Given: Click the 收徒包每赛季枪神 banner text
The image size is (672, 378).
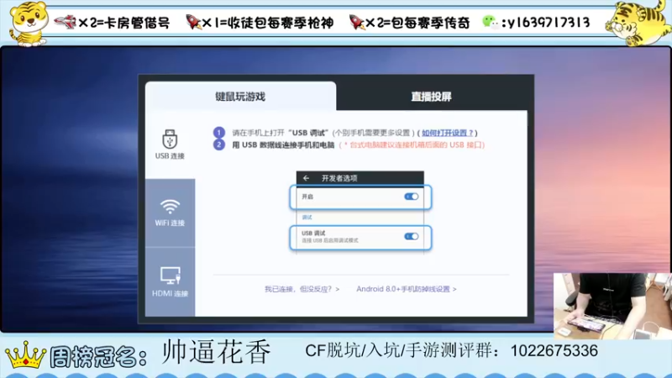Looking at the screenshot, I should (x=281, y=23).
